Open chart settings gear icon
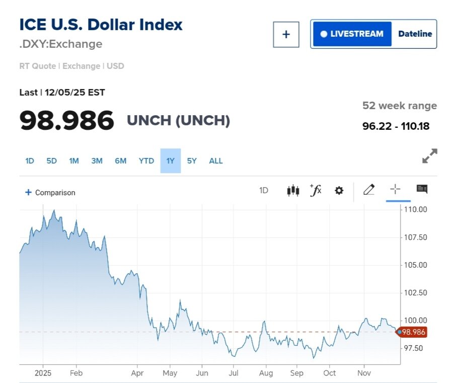Image resolution: width=450 pixels, height=383 pixels. [339, 191]
